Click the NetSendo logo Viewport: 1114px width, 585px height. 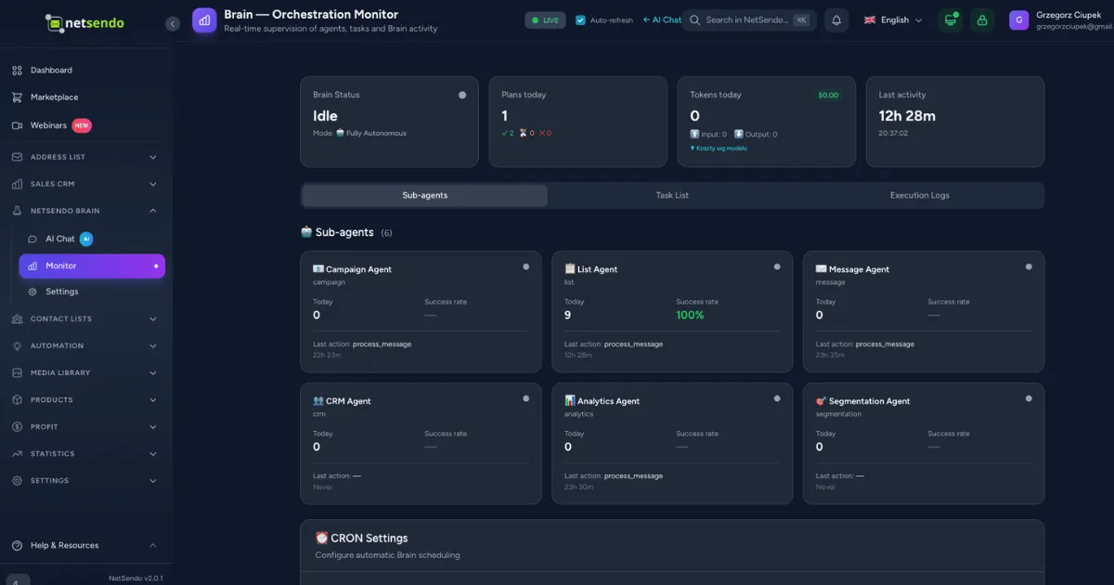(84, 22)
